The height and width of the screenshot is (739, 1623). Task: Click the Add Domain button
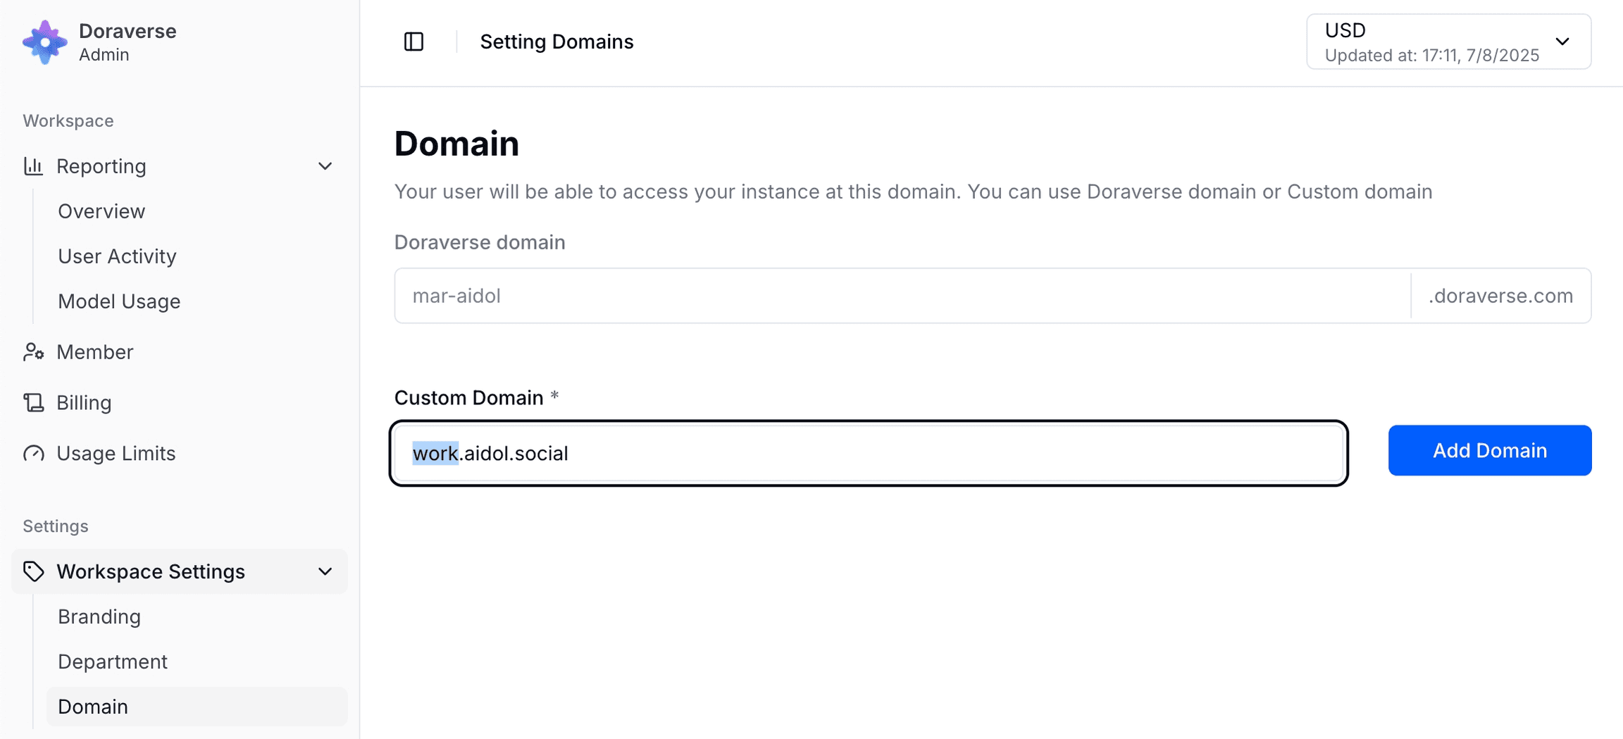click(x=1490, y=450)
